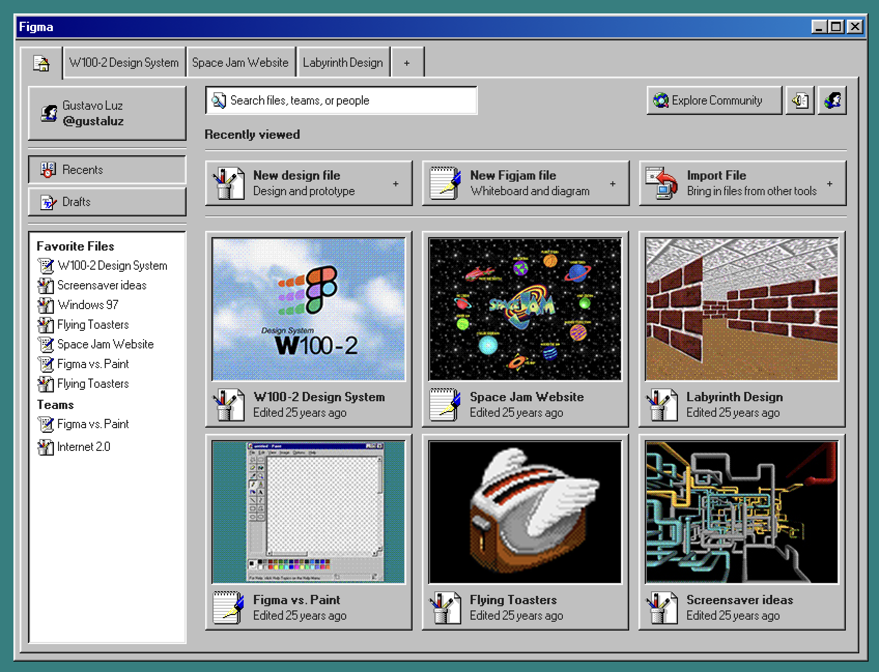The width and height of the screenshot is (879, 672).
Task: Click the Import File computer icon
Action: (x=662, y=183)
